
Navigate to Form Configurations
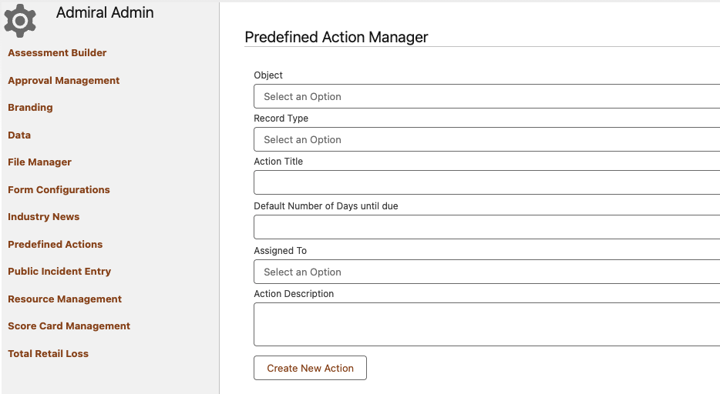click(59, 190)
